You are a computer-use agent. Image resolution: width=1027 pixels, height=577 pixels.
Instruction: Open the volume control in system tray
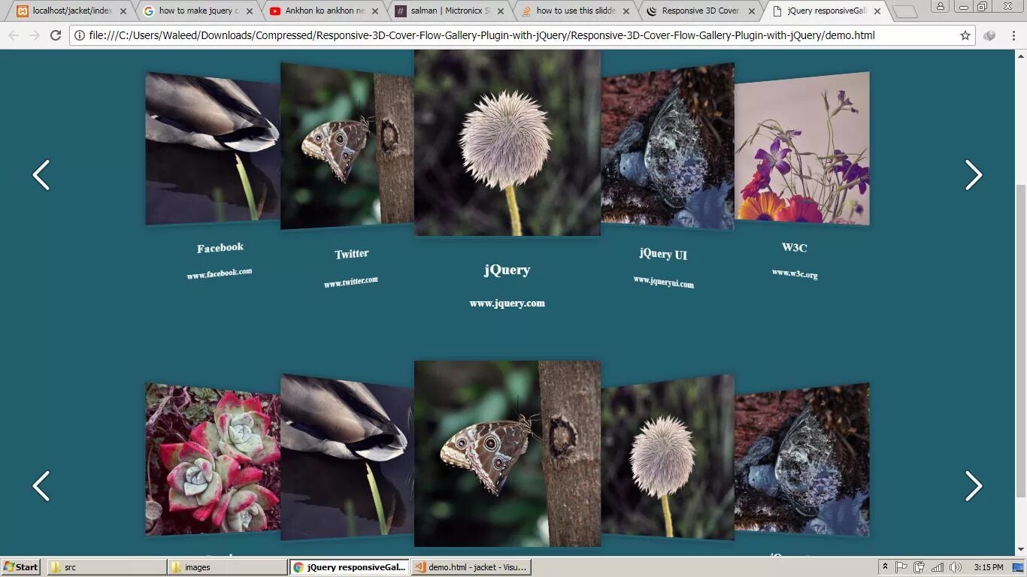[x=955, y=567]
